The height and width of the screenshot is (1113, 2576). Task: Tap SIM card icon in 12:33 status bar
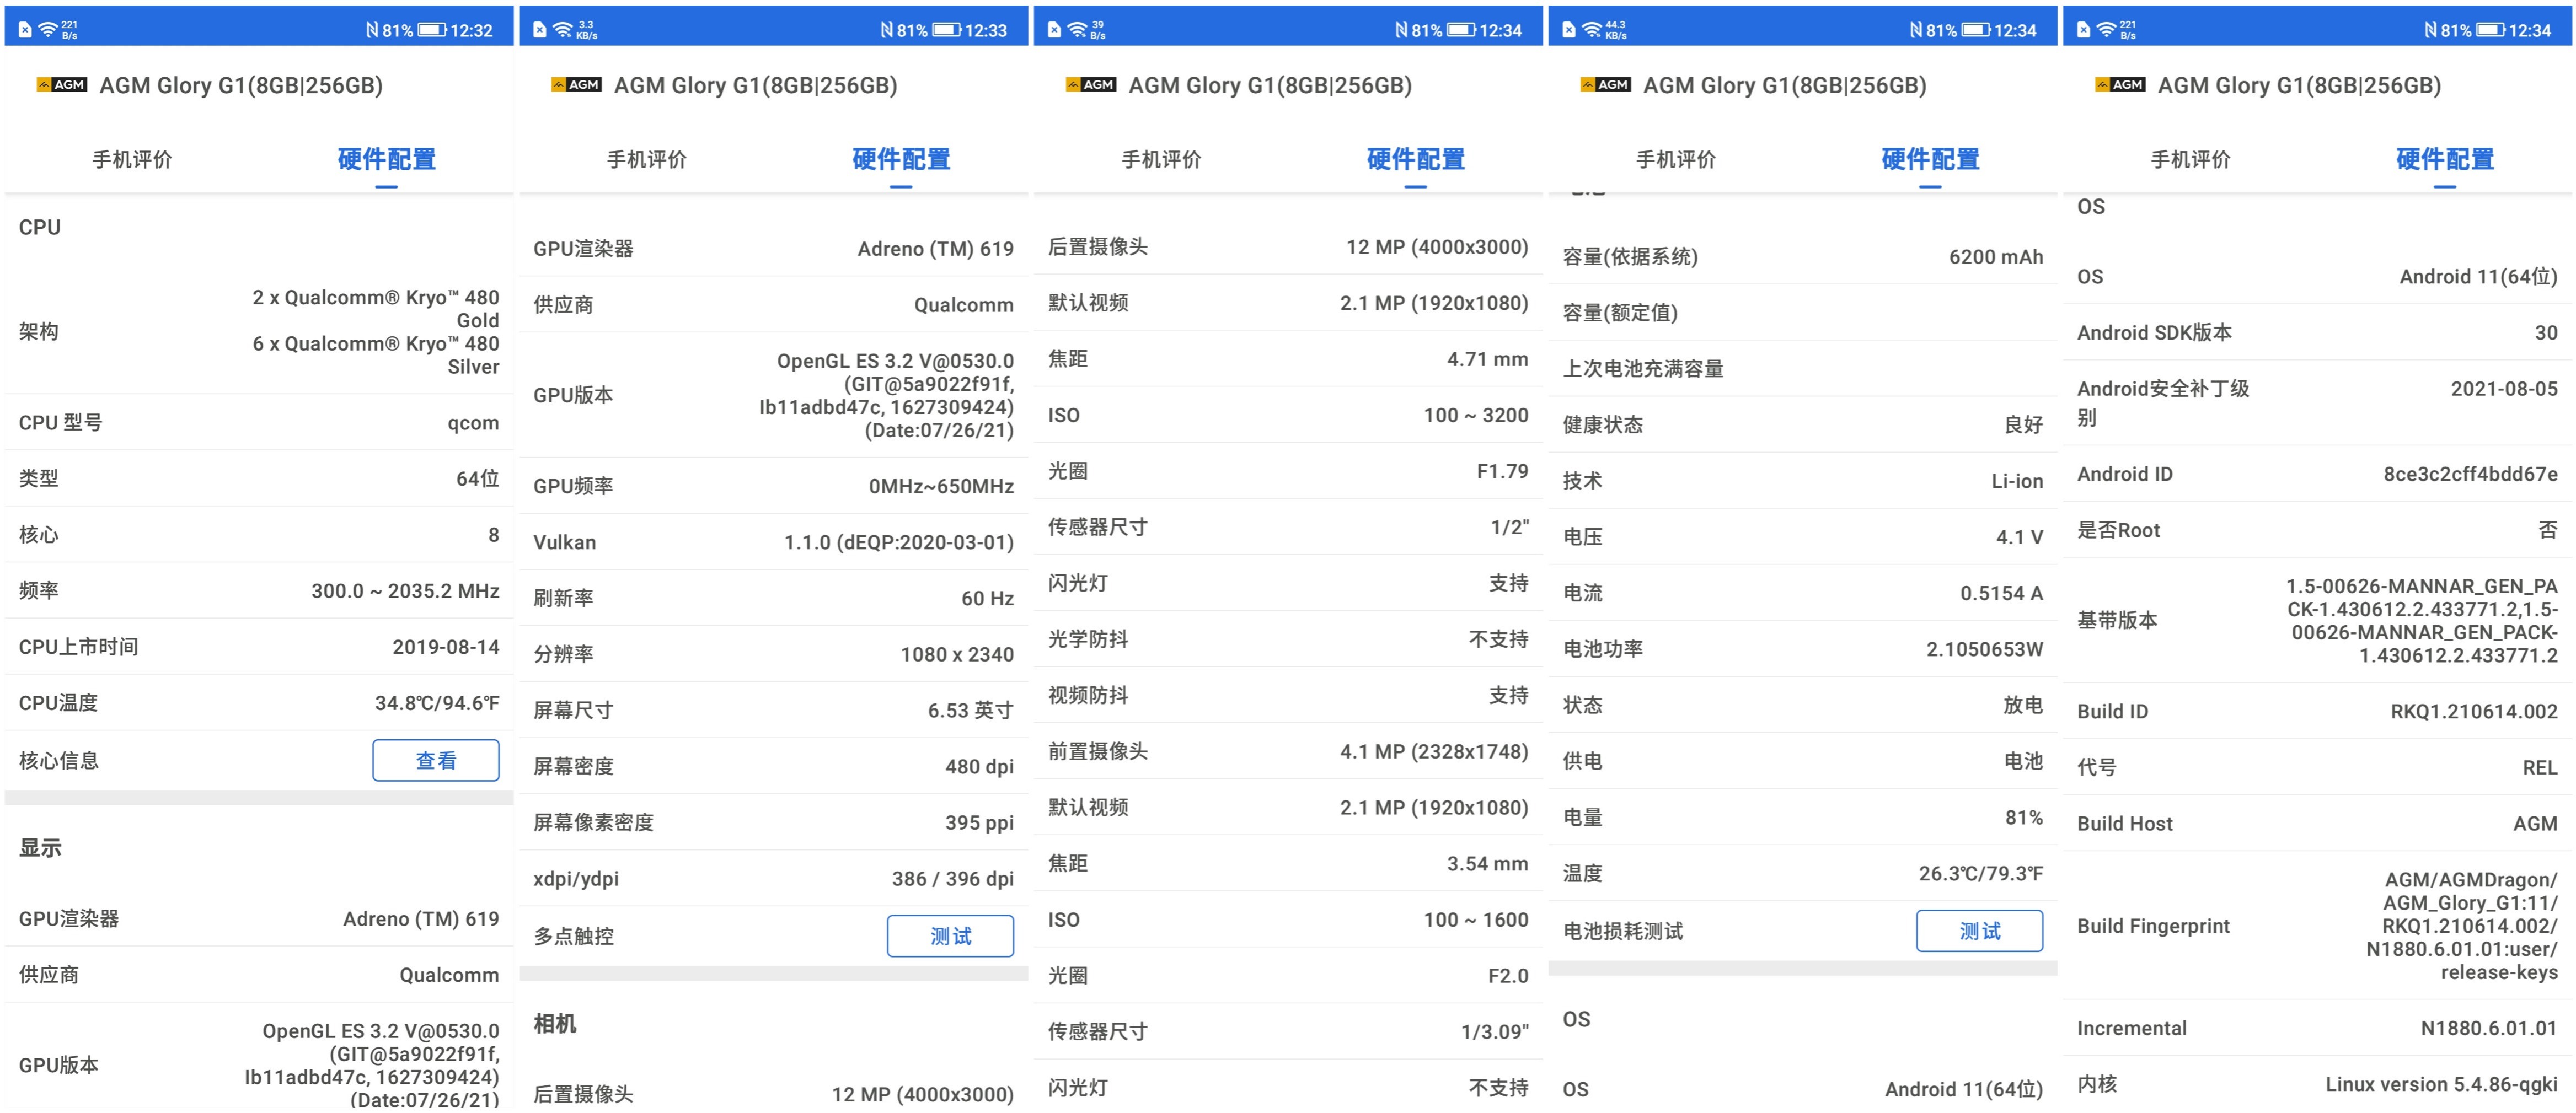point(540,30)
